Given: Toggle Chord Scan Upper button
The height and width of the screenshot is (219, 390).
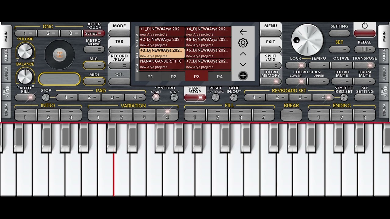Looking at the screenshot, I should (x=319, y=82).
